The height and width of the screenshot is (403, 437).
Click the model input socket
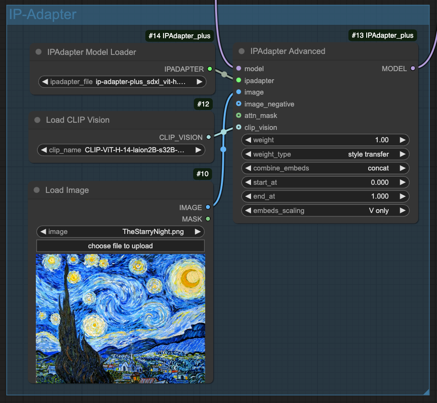point(239,68)
